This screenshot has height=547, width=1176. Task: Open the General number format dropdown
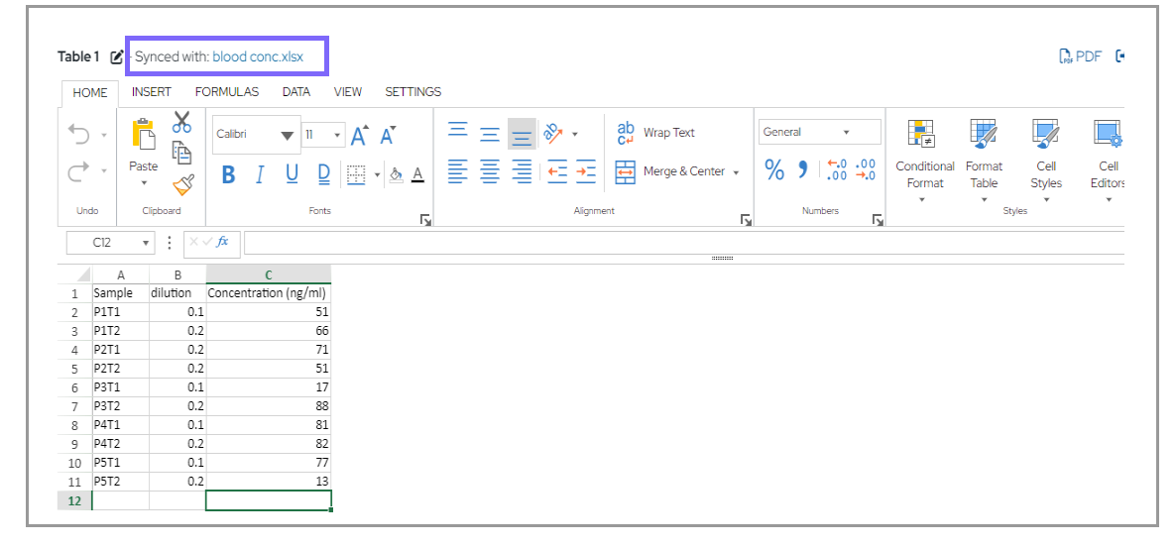(819, 132)
